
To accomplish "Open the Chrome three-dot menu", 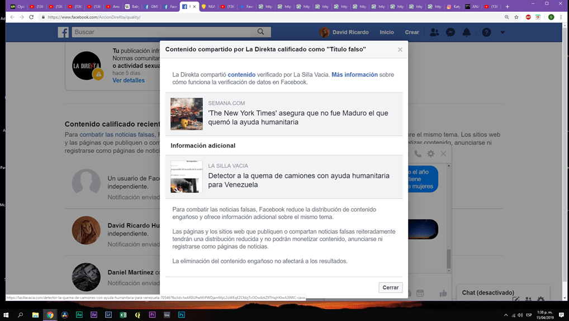I will click(561, 17).
